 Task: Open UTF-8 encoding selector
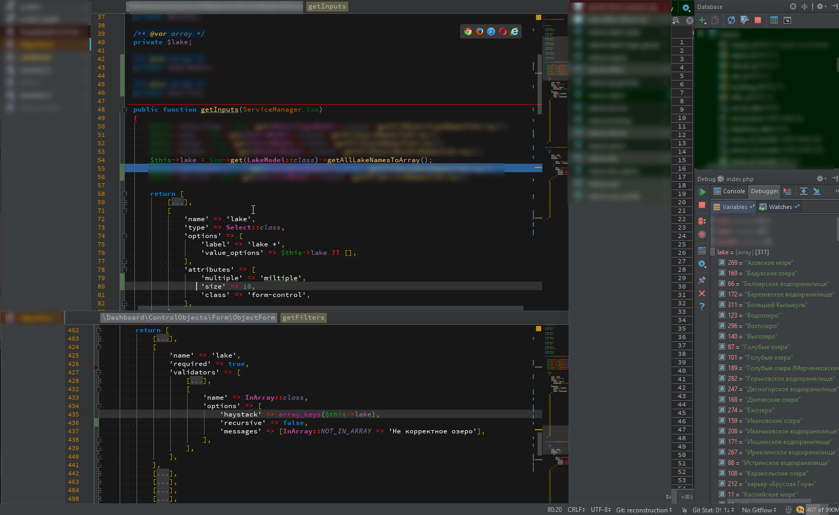(x=601, y=510)
